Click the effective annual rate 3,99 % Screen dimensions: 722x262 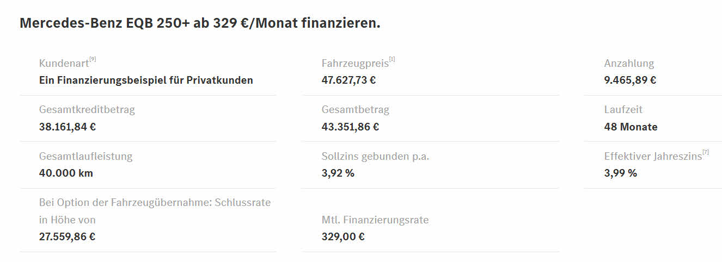pos(620,173)
